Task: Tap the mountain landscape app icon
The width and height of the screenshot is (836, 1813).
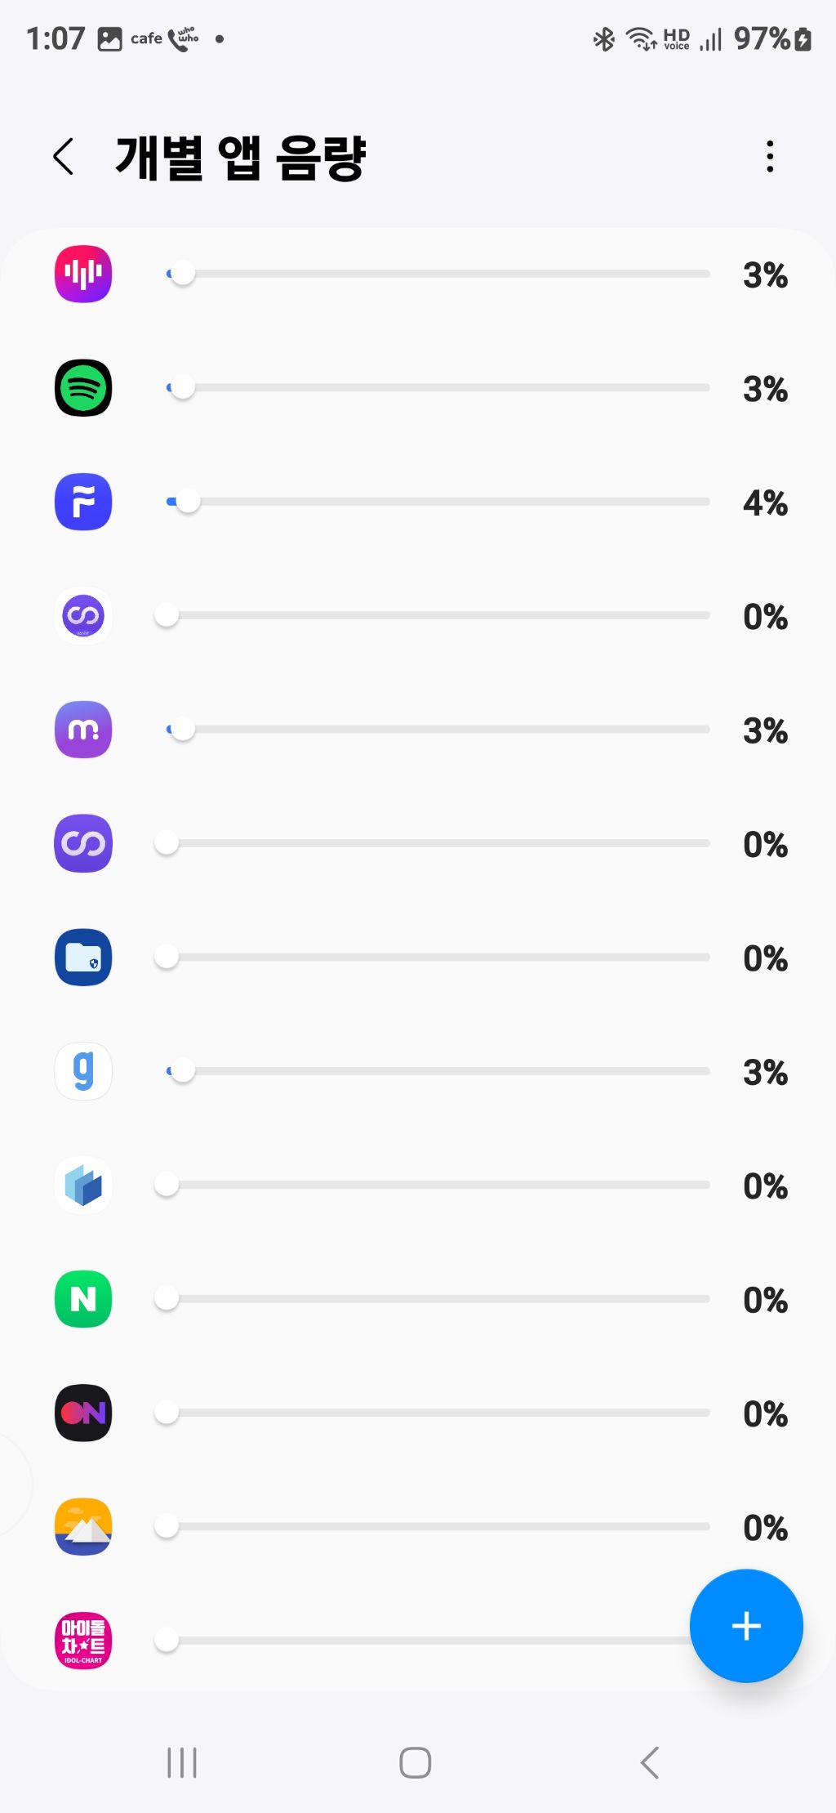Action: [83, 1526]
